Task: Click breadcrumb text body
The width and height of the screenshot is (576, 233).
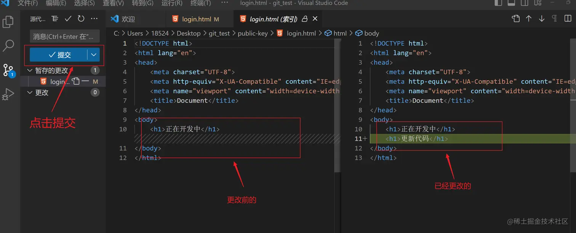Action: tap(371, 33)
